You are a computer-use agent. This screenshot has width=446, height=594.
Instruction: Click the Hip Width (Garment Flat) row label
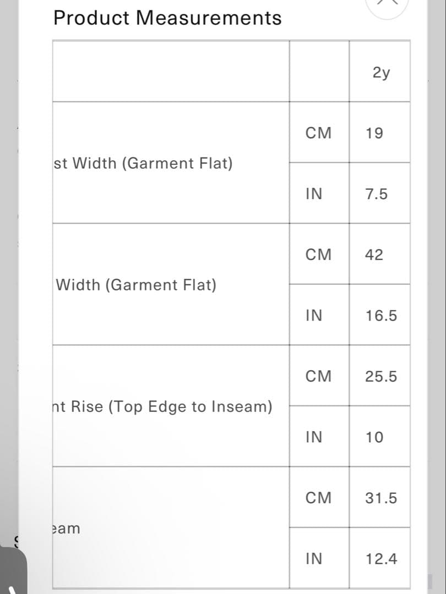point(136,285)
